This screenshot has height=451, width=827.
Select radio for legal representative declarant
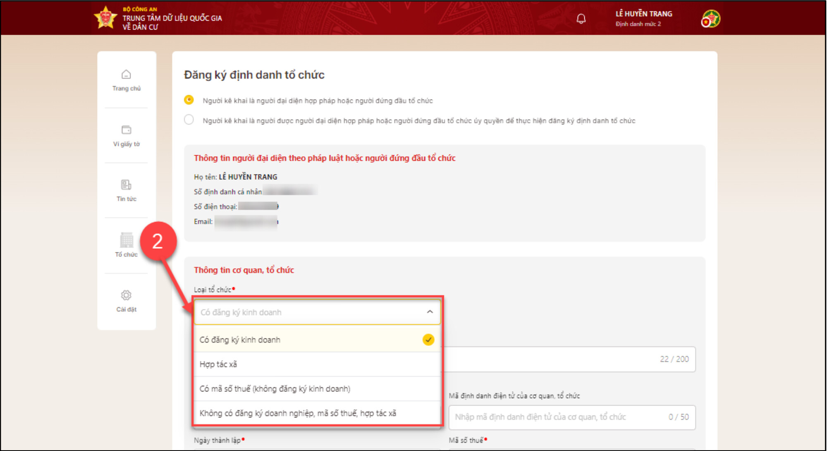(x=189, y=100)
